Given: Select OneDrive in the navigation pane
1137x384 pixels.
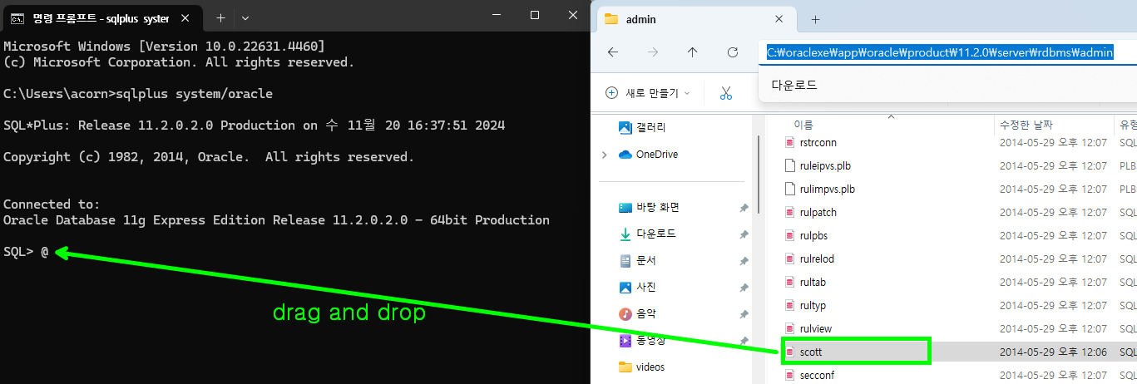Looking at the screenshot, I should coord(647,154).
